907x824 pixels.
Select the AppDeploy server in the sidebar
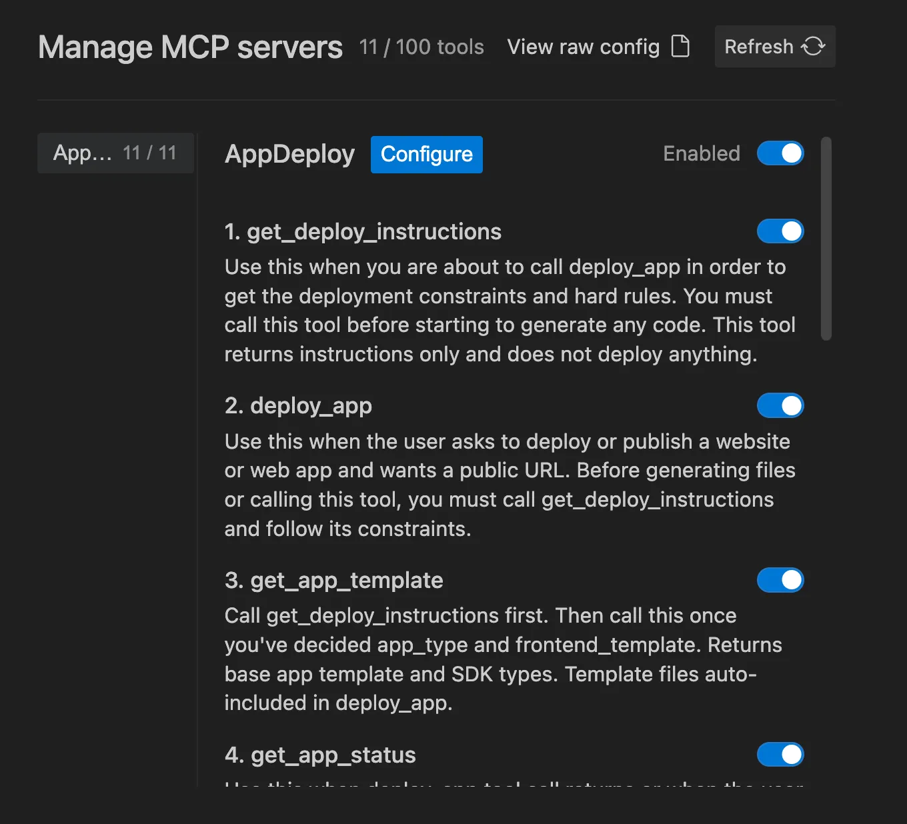click(115, 153)
